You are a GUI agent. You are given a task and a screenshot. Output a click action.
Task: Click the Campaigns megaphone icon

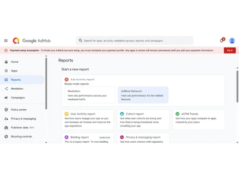point(6,97)
